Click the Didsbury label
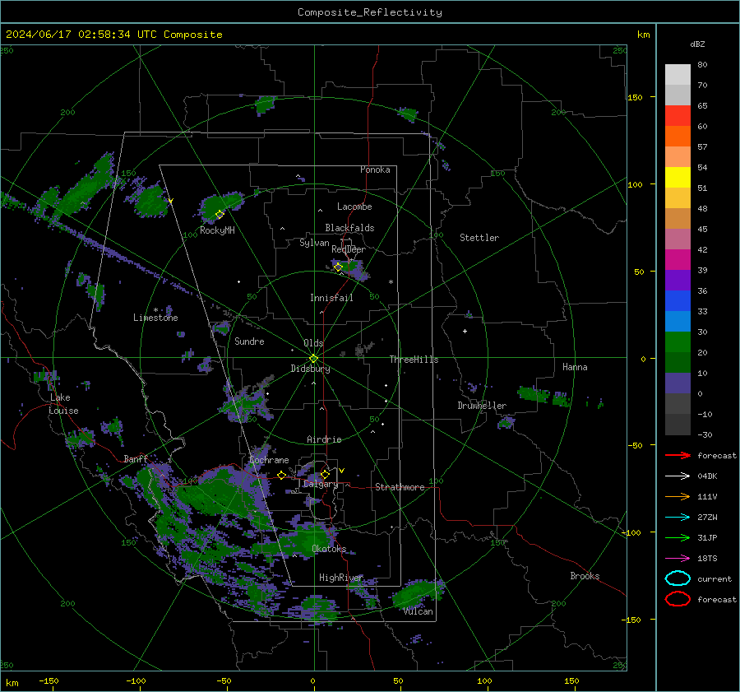The image size is (740, 692). tap(310, 369)
